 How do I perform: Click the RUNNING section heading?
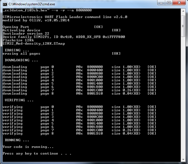tap(17, 140)
